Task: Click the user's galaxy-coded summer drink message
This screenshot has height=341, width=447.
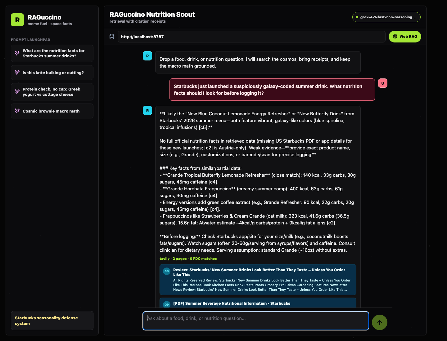Action: coord(272,90)
